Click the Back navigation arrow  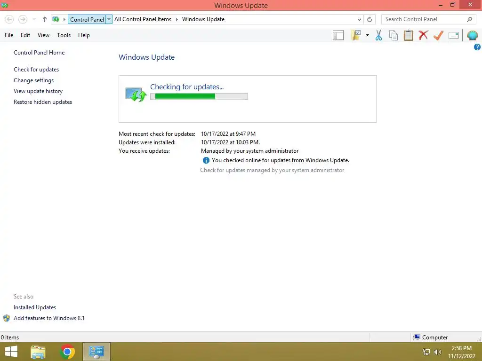pyautogui.click(x=9, y=19)
